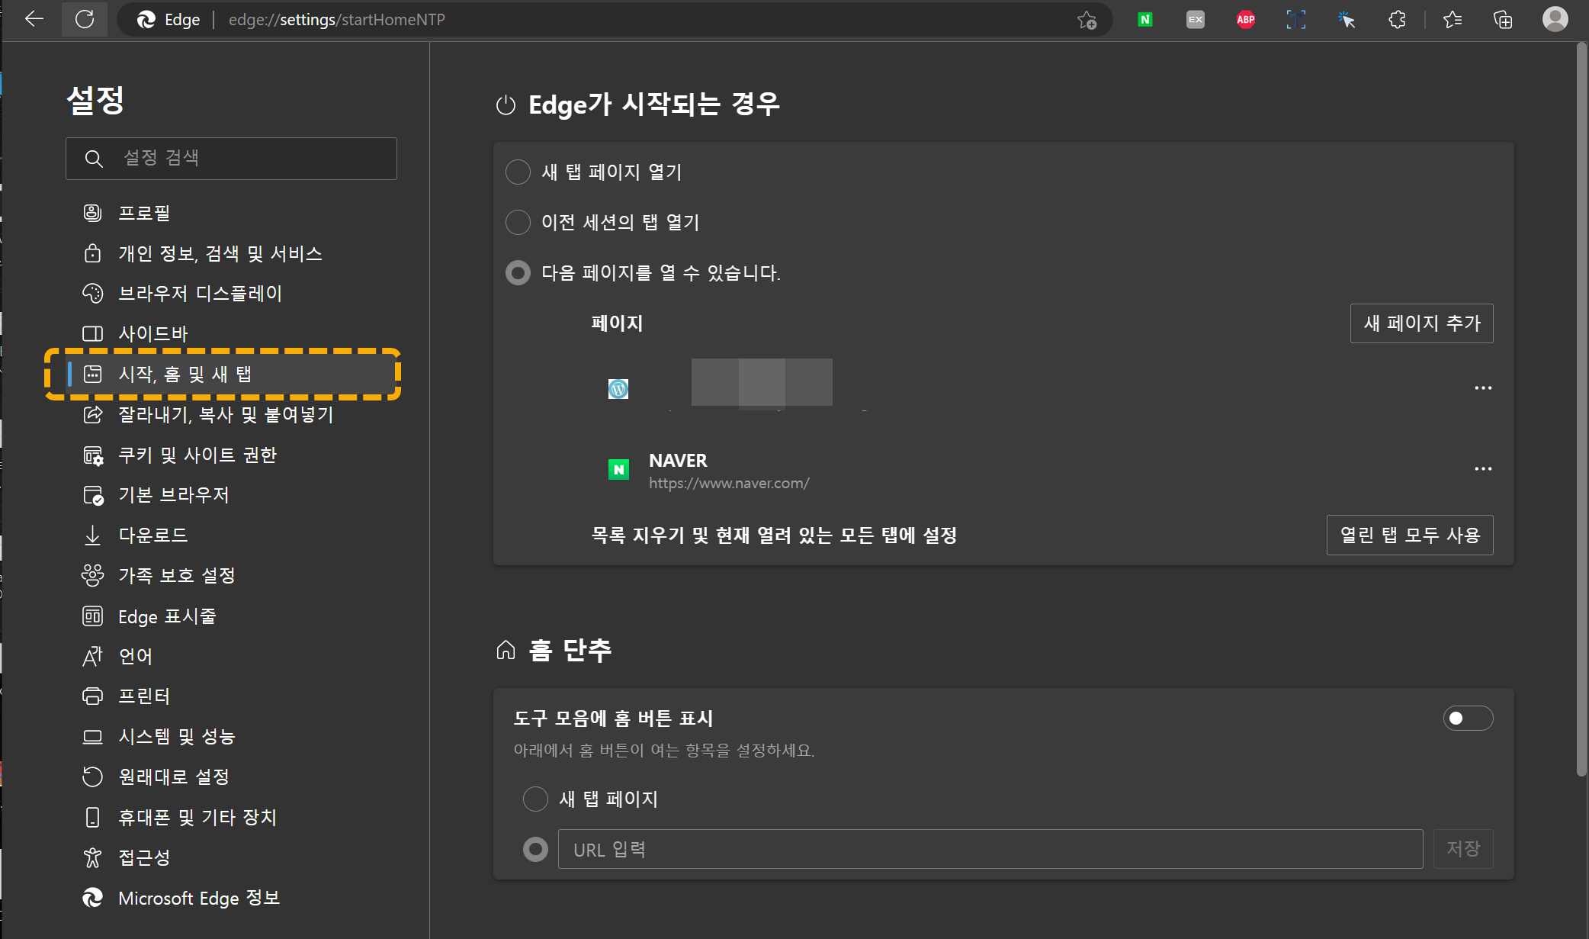The height and width of the screenshot is (939, 1589).
Task: Open the more options menu for NAVER page
Action: [1483, 468]
